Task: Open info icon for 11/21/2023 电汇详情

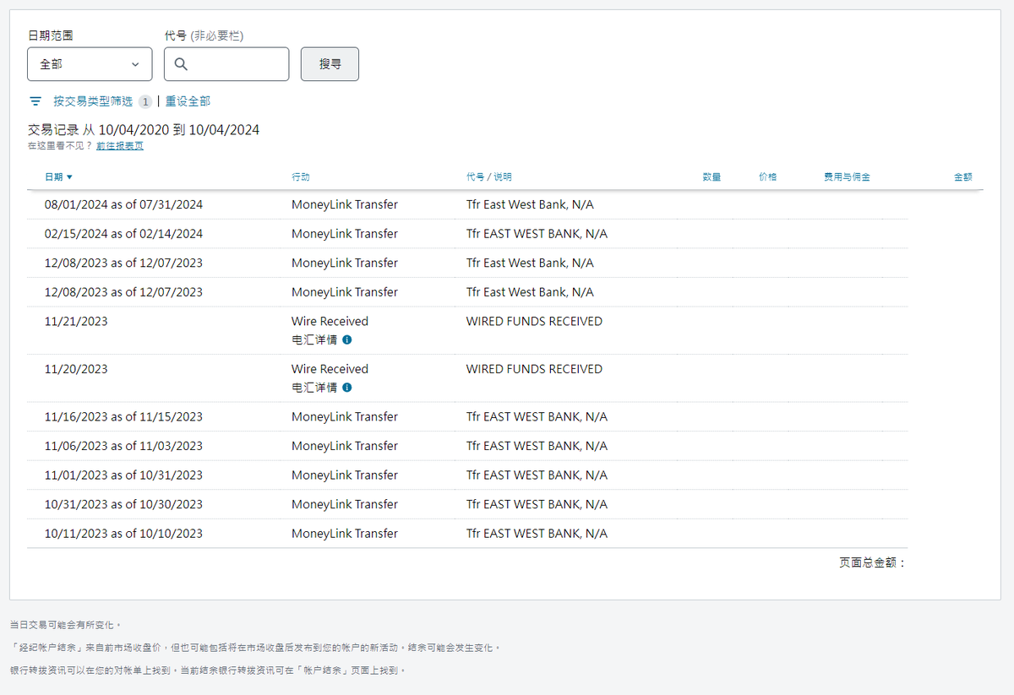Action: click(347, 339)
